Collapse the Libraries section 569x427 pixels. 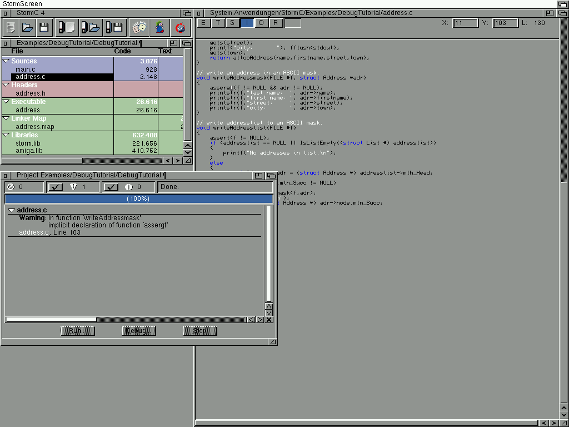(6, 135)
